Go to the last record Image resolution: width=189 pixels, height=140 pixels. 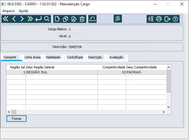click(30, 19)
